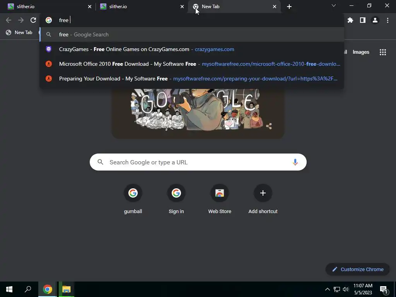This screenshot has width=396, height=297.
Task: Open the Extensions puzzle icon
Action: (350, 20)
